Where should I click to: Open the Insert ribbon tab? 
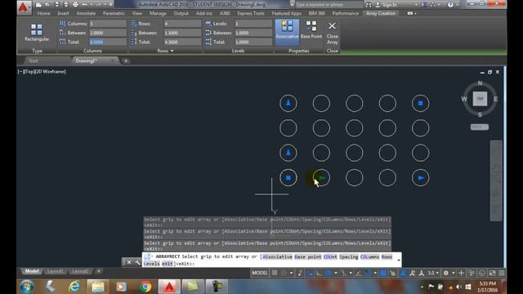point(63,13)
